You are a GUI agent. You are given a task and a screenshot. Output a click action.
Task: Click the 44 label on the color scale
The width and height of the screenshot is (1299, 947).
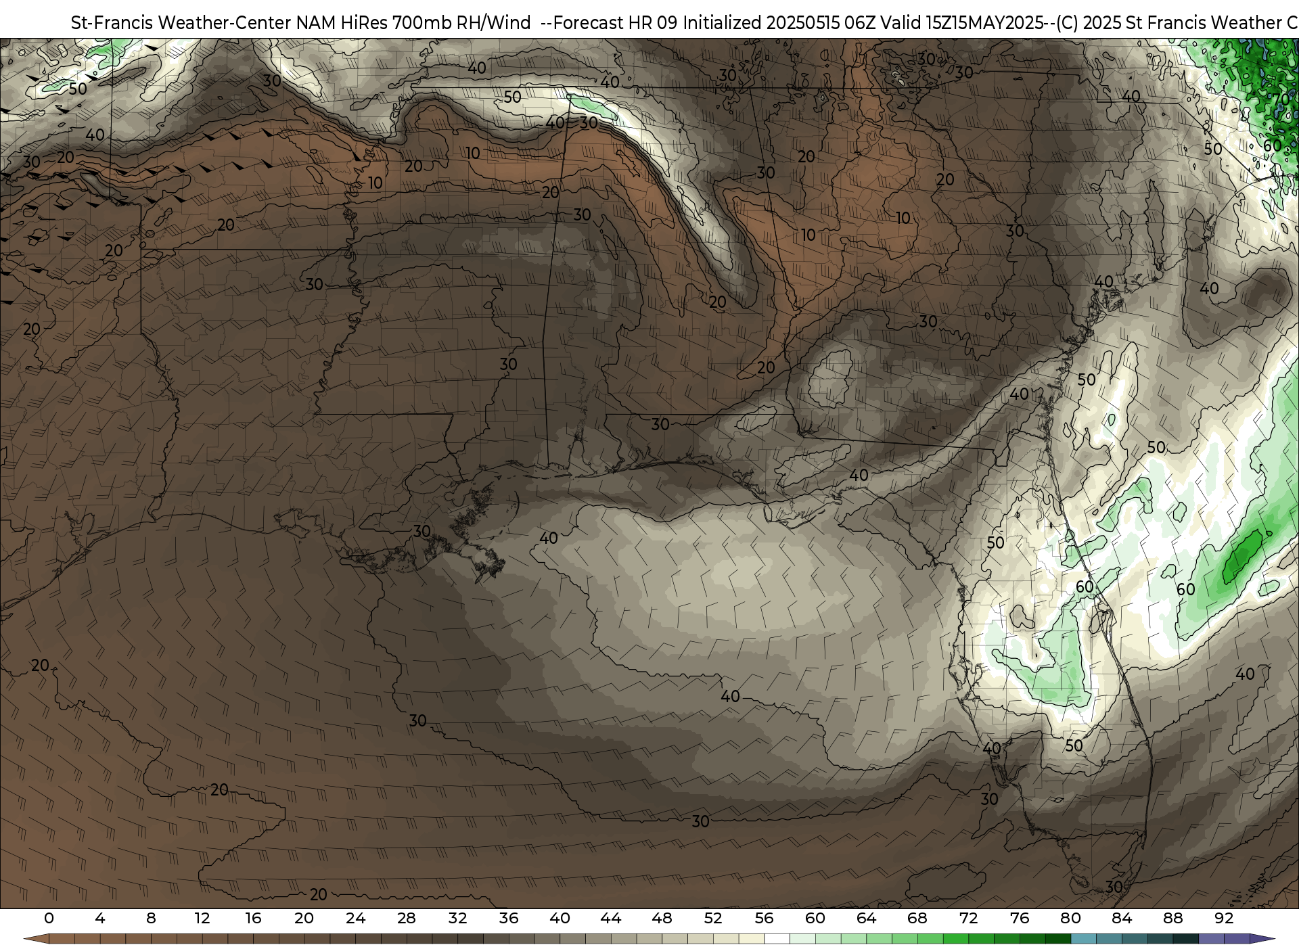pyautogui.click(x=611, y=918)
